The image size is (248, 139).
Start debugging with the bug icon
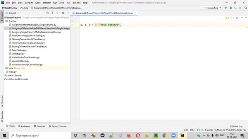click(231, 8)
